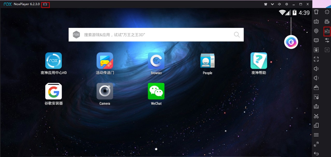Open the video recorder camera icon
This screenshot has width=331, height=157.
[x=327, y=21]
